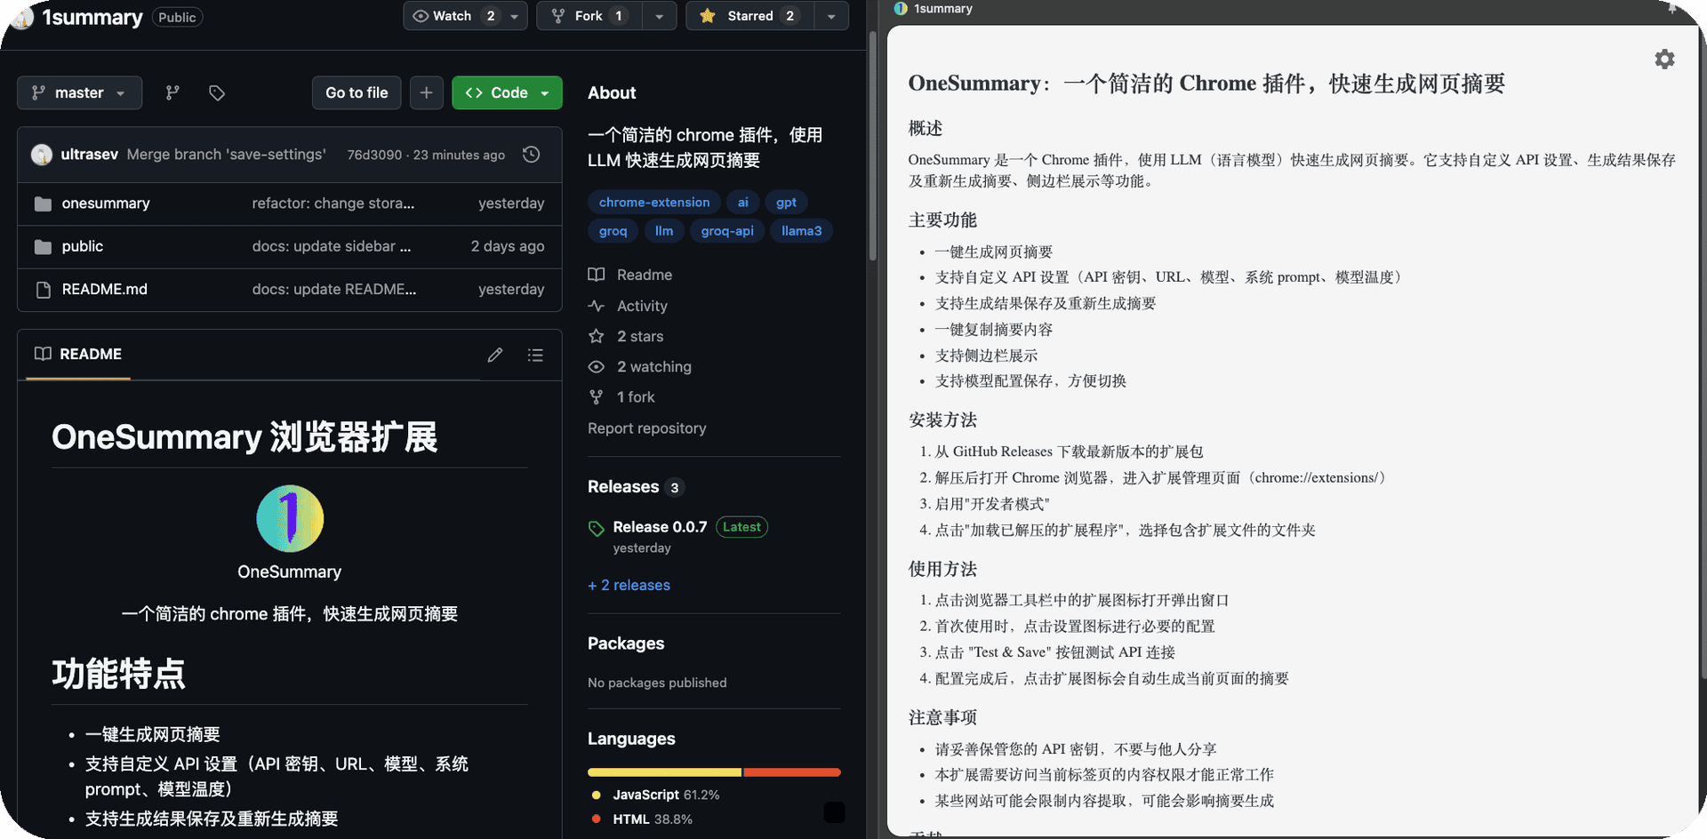
Task: Open the master branch dropdown
Action: pyautogui.click(x=79, y=92)
